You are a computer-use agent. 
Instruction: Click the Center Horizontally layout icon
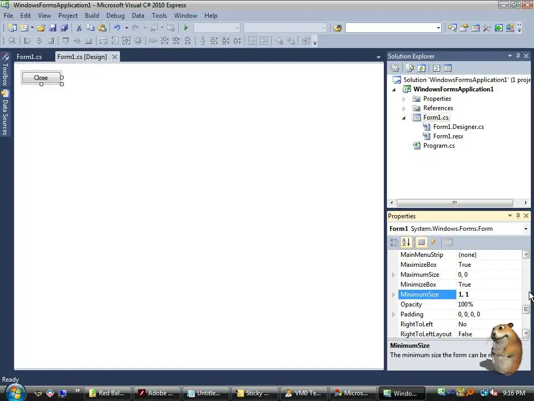pos(252,41)
